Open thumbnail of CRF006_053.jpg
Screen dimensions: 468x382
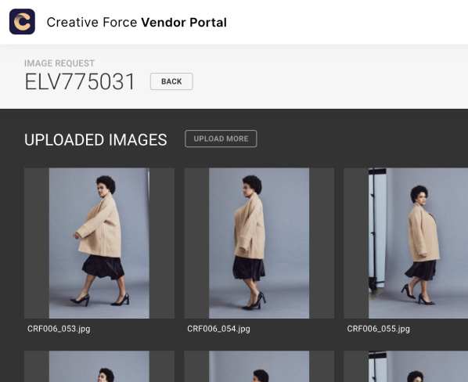[99, 243]
